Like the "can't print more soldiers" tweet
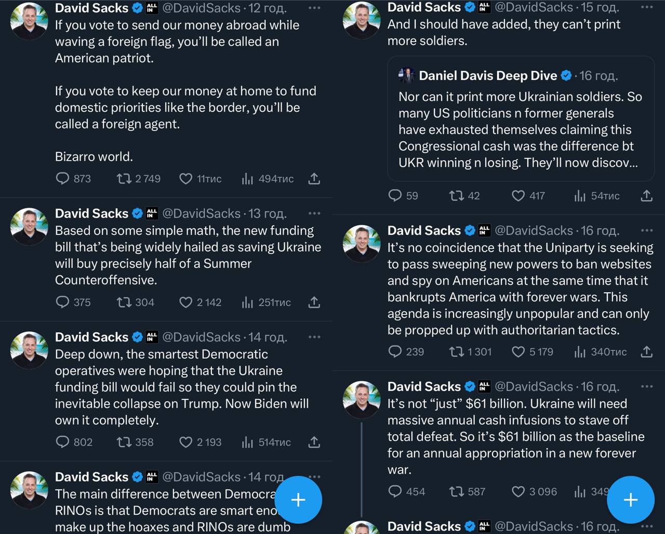 518,196
